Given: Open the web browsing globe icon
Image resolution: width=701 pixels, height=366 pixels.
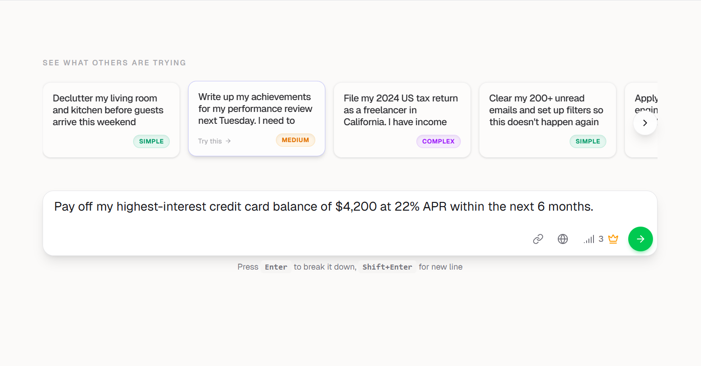Looking at the screenshot, I should click(x=562, y=239).
